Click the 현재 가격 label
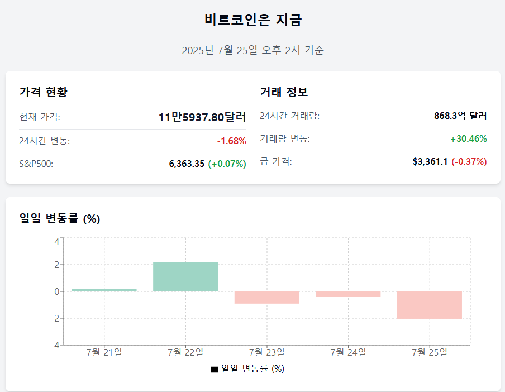The image size is (505, 392). click(40, 117)
